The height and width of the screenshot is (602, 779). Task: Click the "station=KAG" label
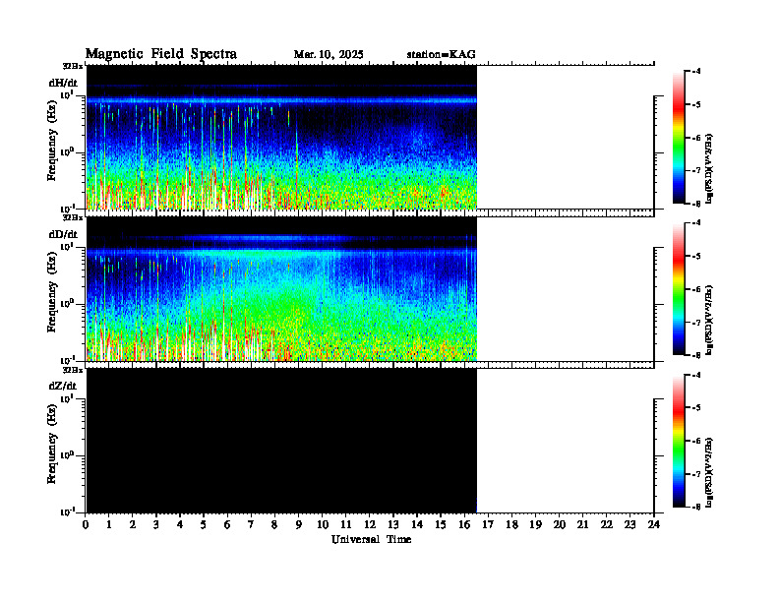(x=442, y=55)
